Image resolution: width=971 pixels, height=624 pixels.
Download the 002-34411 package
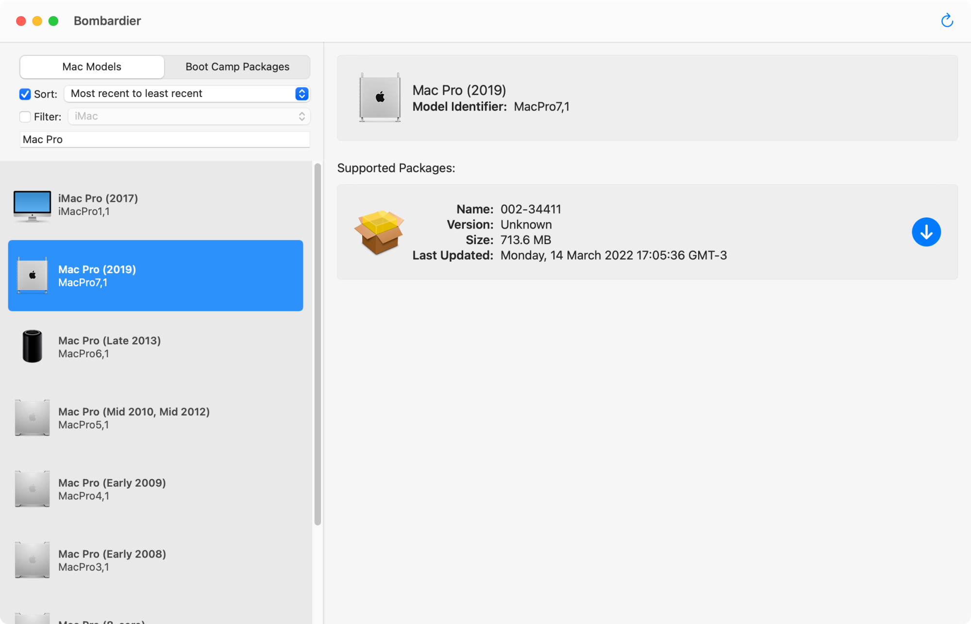pos(926,232)
